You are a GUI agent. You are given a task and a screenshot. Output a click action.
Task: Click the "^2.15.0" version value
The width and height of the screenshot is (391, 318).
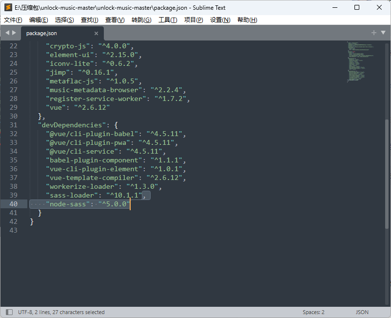(x=120, y=55)
